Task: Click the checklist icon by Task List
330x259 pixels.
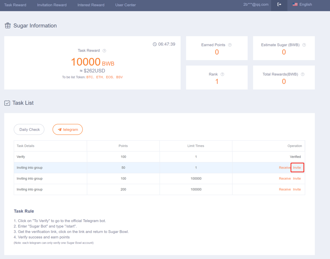Action: (7, 103)
